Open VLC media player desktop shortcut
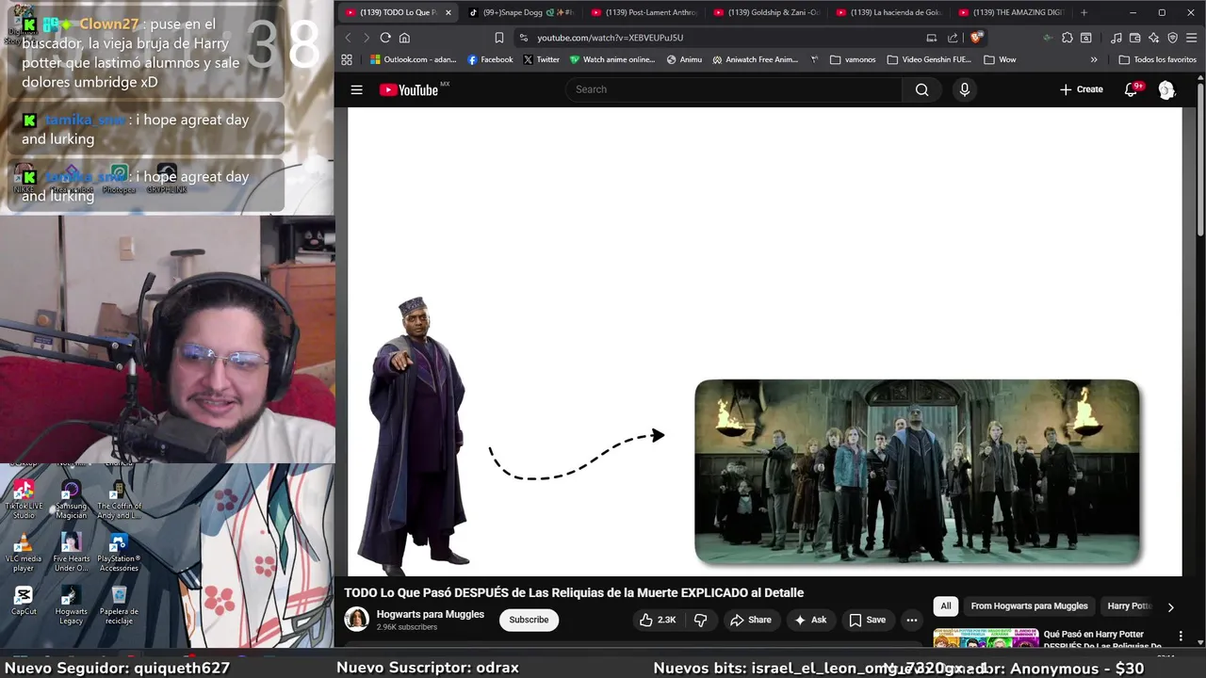The image size is (1206, 678). click(x=24, y=553)
